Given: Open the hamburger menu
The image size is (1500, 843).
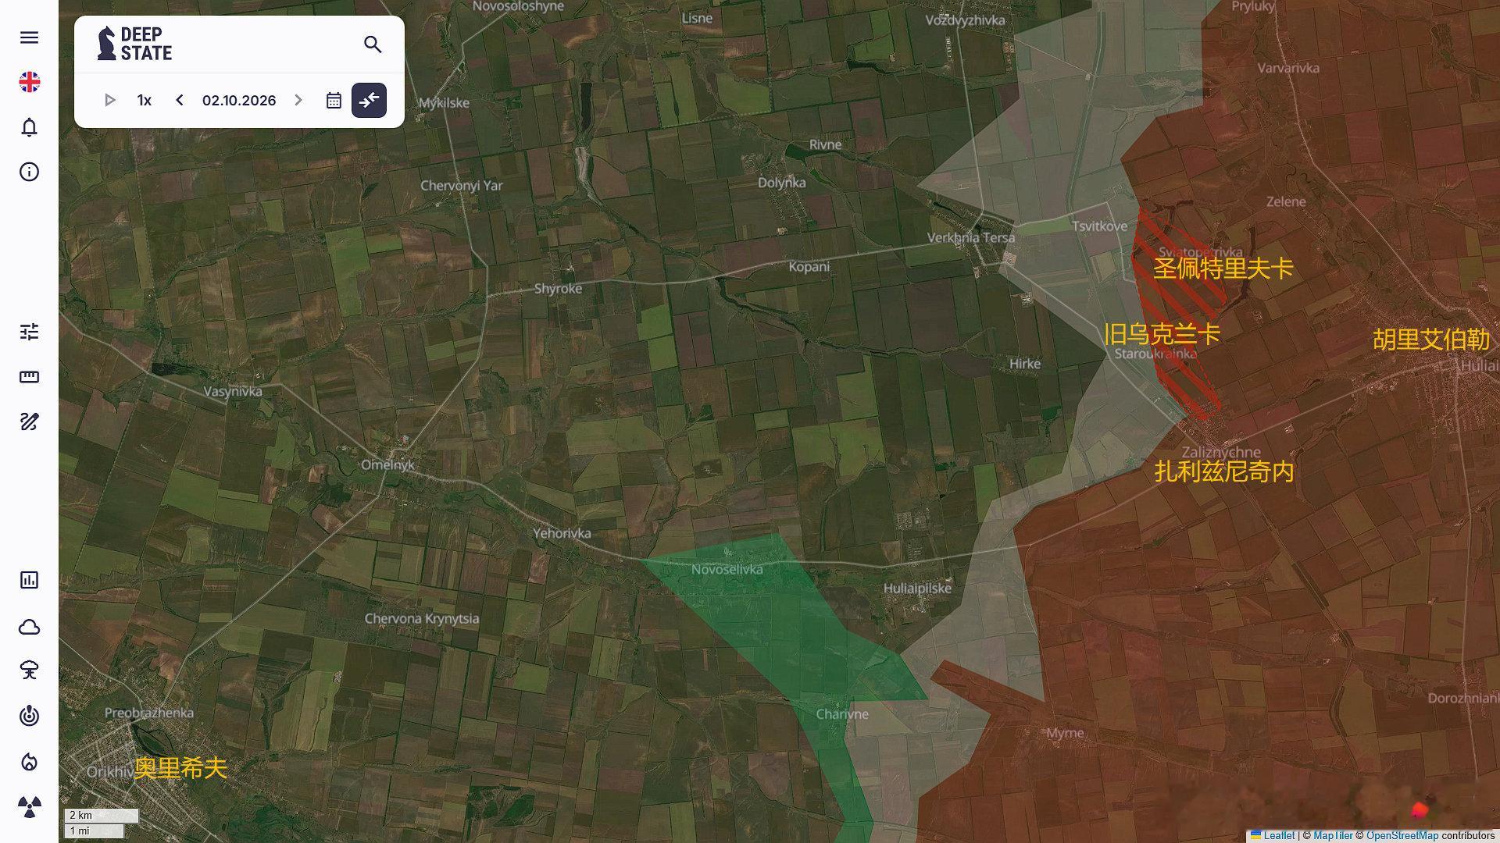Looking at the screenshot, I should [29, 37].
